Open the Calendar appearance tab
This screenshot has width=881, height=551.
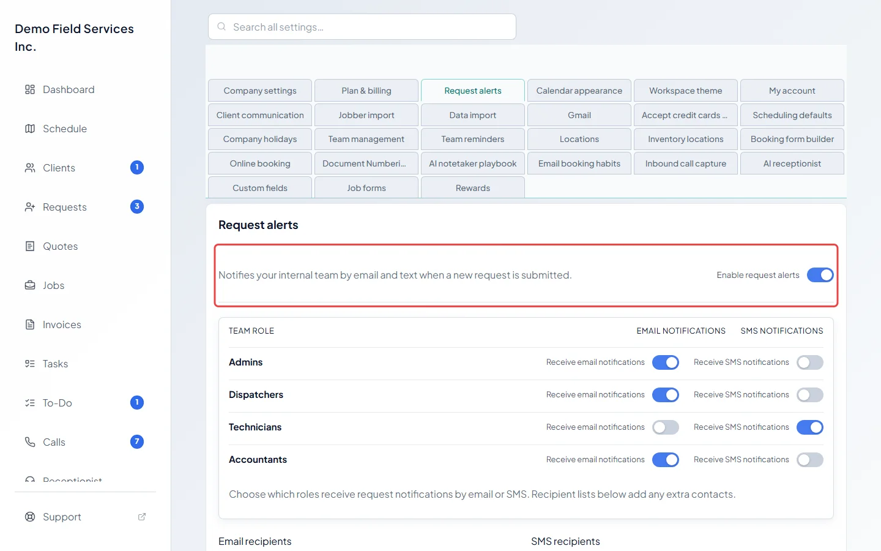[x=579, y=91]
